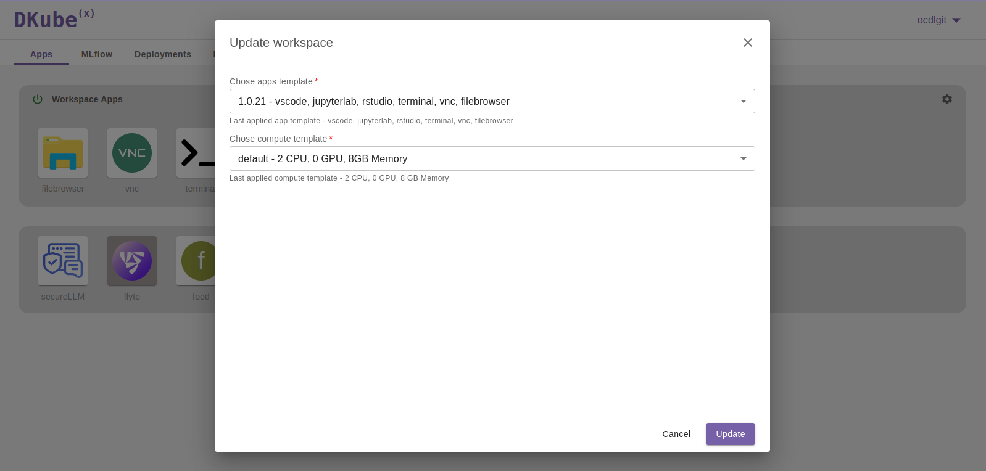Switch to the MLflow tab
This screenshot has width=986, height=471.
(x=97, y=54)
